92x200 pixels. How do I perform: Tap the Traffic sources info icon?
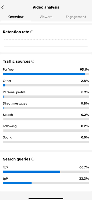pos(33,62)
